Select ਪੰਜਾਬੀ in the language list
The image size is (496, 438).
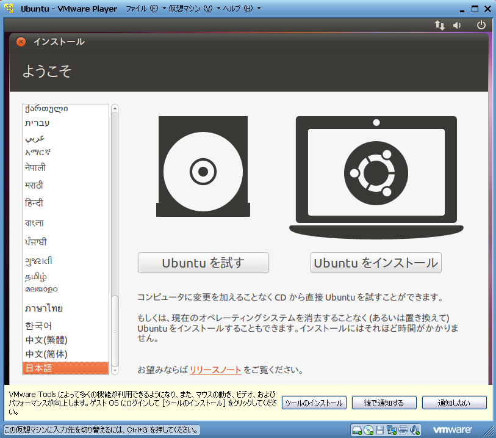click(65, 242)
